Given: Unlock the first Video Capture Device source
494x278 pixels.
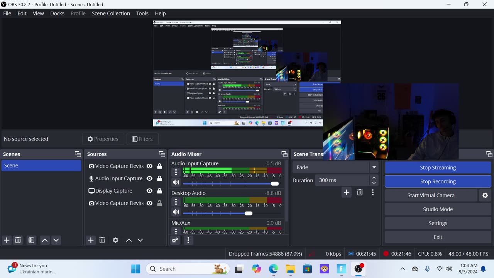Looking at the screenshot, I should (159, 166).
